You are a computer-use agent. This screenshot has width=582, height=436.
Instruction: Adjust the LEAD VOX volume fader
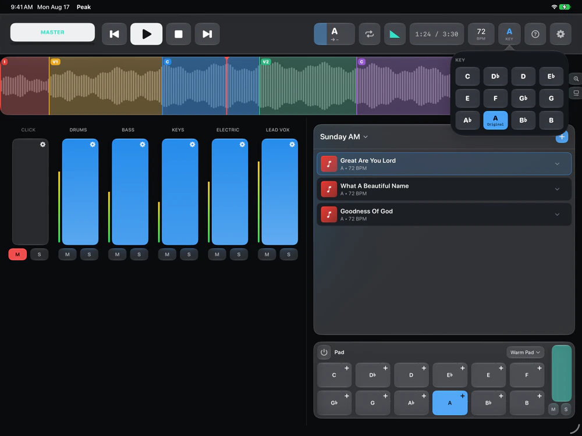(279, 192)
